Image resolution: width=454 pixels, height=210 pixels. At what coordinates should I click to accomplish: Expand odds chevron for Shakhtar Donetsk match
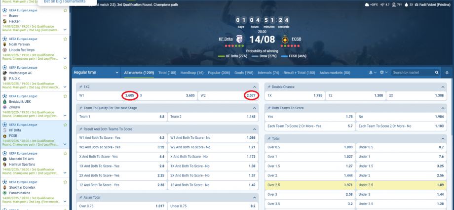tap(65, 202)
